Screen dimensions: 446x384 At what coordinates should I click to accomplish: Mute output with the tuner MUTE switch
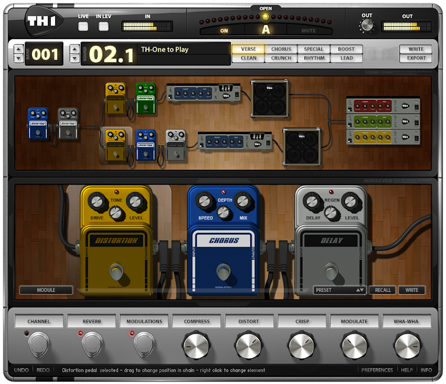[309, 31]
